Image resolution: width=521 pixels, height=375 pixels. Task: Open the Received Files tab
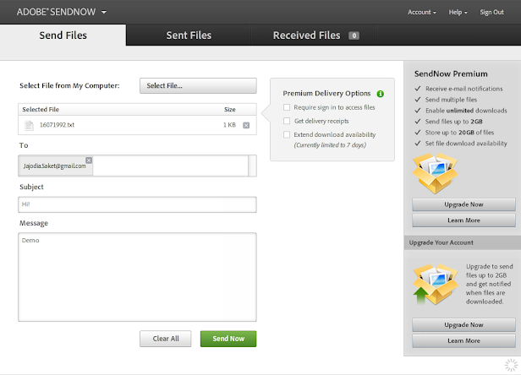pyautogui.click(x=315, y=35)
